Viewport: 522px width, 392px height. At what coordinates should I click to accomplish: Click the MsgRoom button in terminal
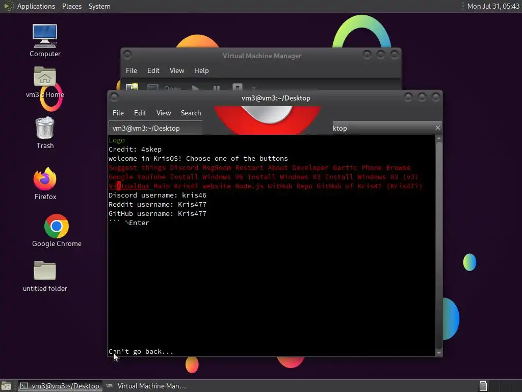pyautogui.click(x=216, y=167)
